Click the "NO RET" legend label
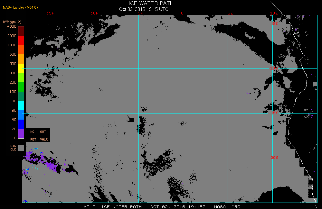Viewport: 322px width, 209px height. pyautogui.click(x=33, y=136)
